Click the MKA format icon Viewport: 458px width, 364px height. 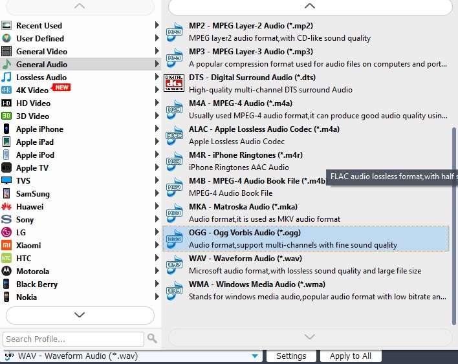point(175,213)
